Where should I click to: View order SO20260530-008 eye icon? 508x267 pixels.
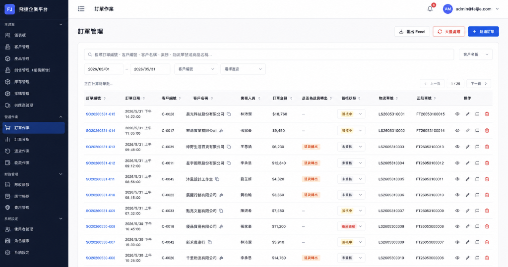pyautogui.click(x=457, y=226)
